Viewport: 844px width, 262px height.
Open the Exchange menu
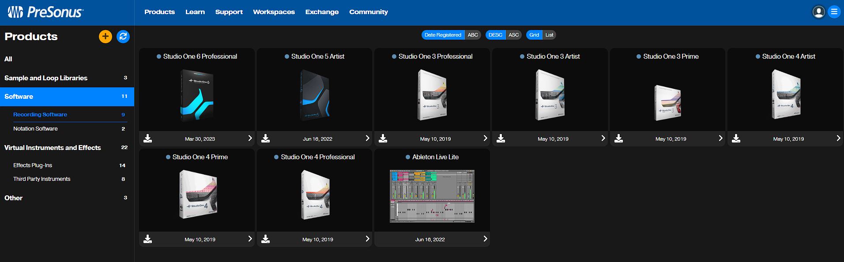(322, 12)
